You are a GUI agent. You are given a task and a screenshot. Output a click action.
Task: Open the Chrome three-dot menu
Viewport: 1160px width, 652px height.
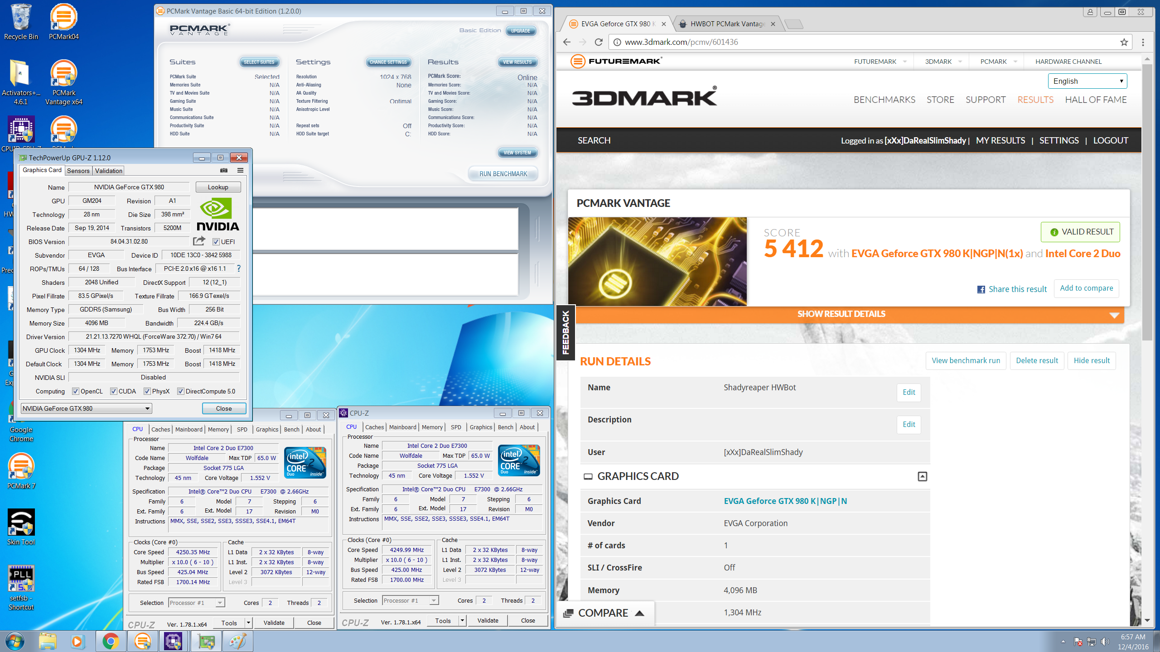pos(1143,42)
